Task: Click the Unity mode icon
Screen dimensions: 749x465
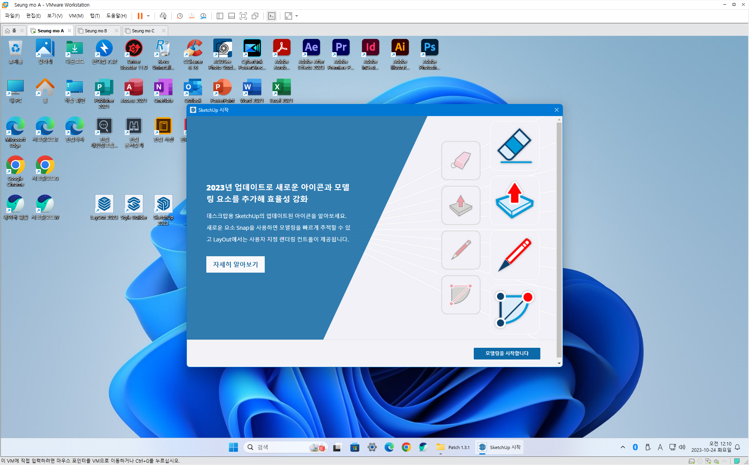Action: pyautogui.click(x=255, y=16)
